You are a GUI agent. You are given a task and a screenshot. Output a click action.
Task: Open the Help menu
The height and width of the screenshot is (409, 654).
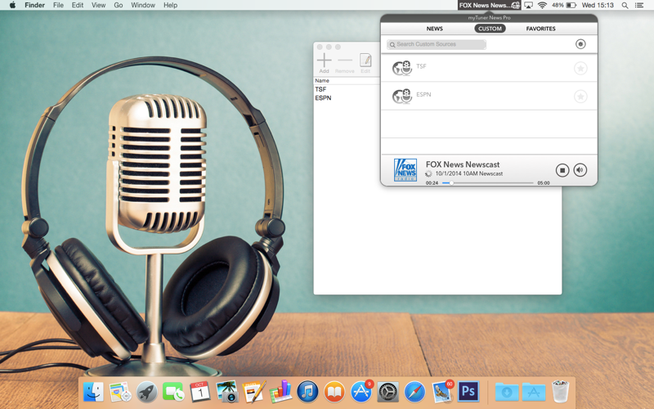click(x=170, y=5)
